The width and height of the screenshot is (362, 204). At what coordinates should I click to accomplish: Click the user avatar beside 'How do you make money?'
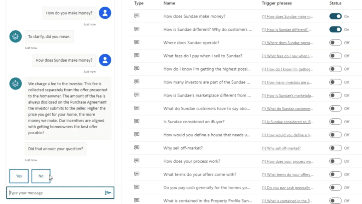[x=105, y=13]
